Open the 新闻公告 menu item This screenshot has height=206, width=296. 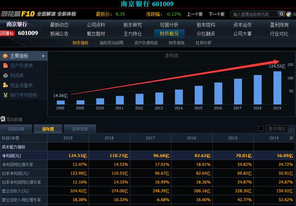coord(59,34)
